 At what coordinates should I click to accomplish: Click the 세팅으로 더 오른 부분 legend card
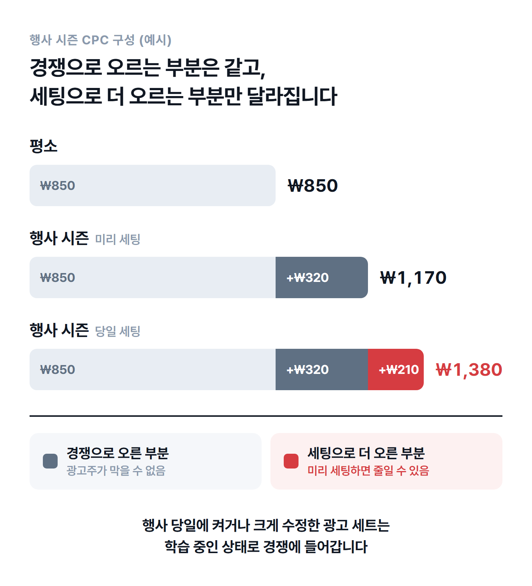click(x=386, y=461)
